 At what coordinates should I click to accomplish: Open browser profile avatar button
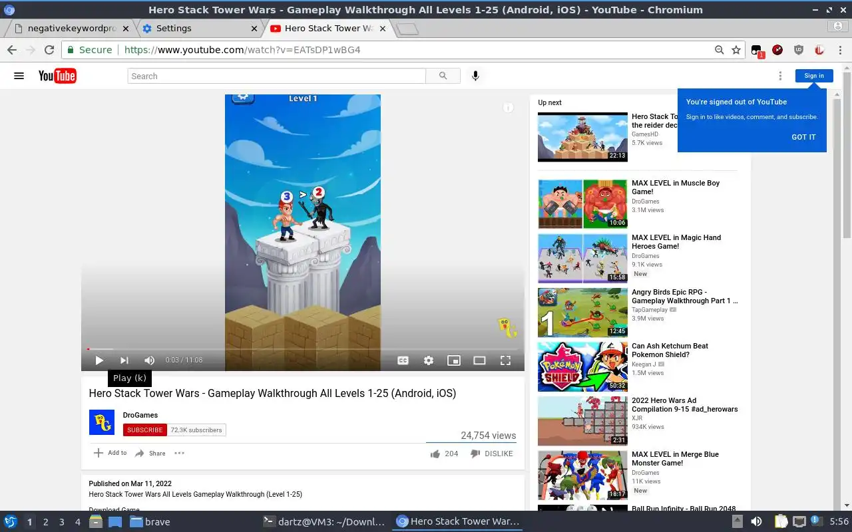(838, 27)
